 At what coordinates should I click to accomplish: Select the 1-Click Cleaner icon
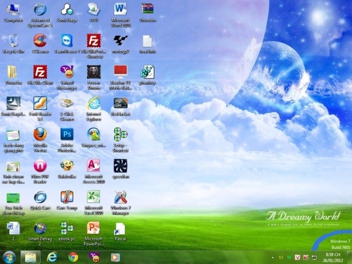[x=67, y=109]
